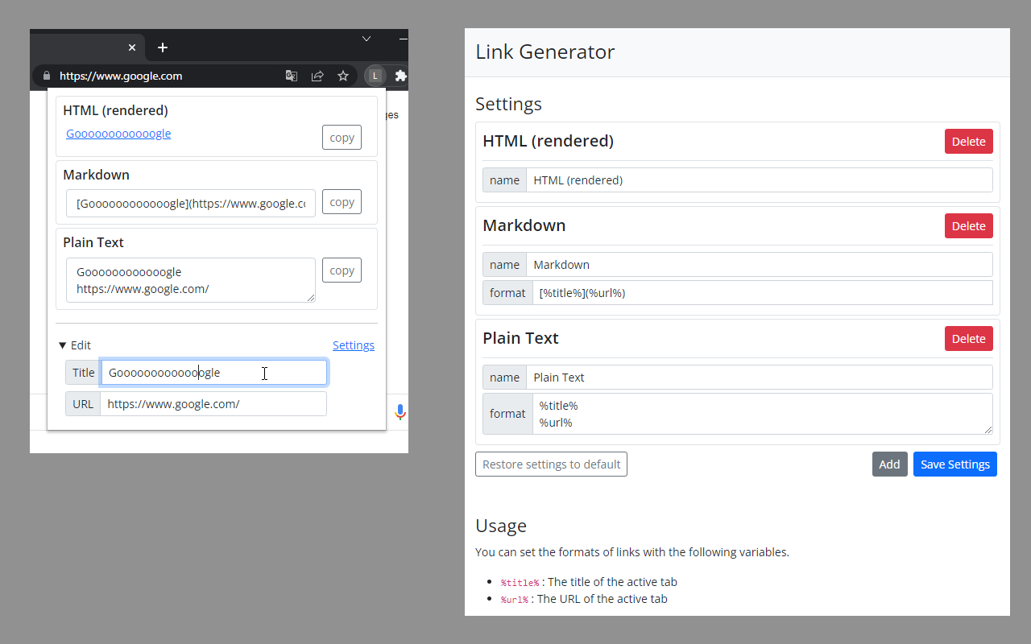Open the extensions puzzle piece icon

click(400, 75)
